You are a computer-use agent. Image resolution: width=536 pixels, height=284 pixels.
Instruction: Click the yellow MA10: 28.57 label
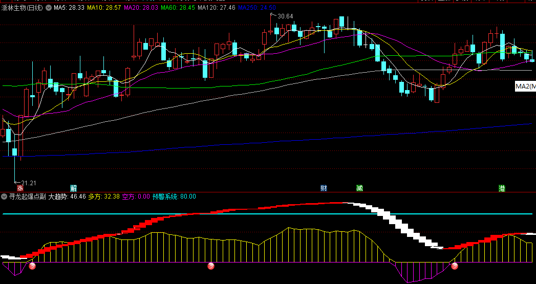click(104, 8)
